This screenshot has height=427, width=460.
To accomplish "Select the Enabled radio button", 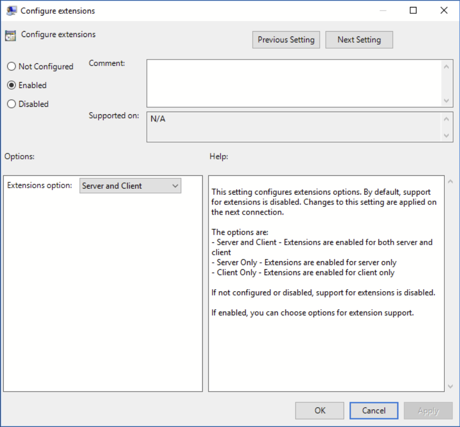I will coord(11,85).
